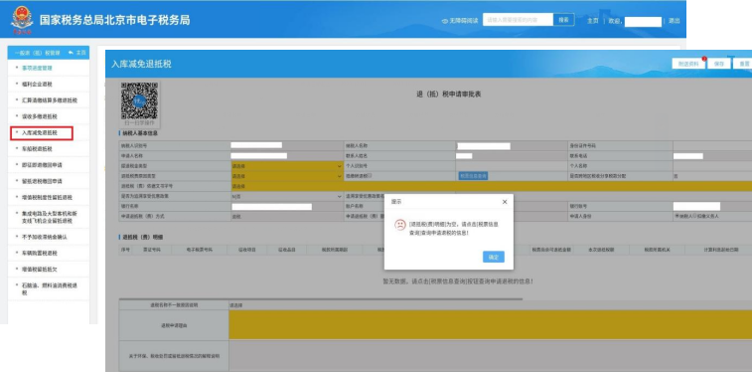
Task: Click the QR code image
Action: tap(139, 100)
